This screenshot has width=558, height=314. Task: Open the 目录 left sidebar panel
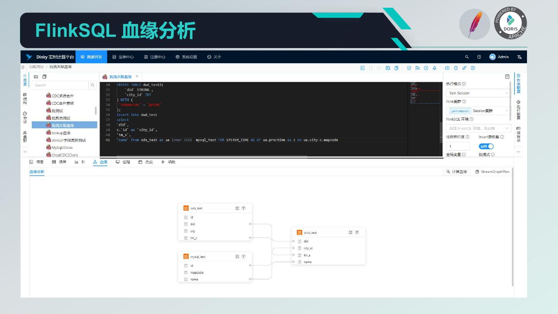pyautogui.click(x=25, y=80)
